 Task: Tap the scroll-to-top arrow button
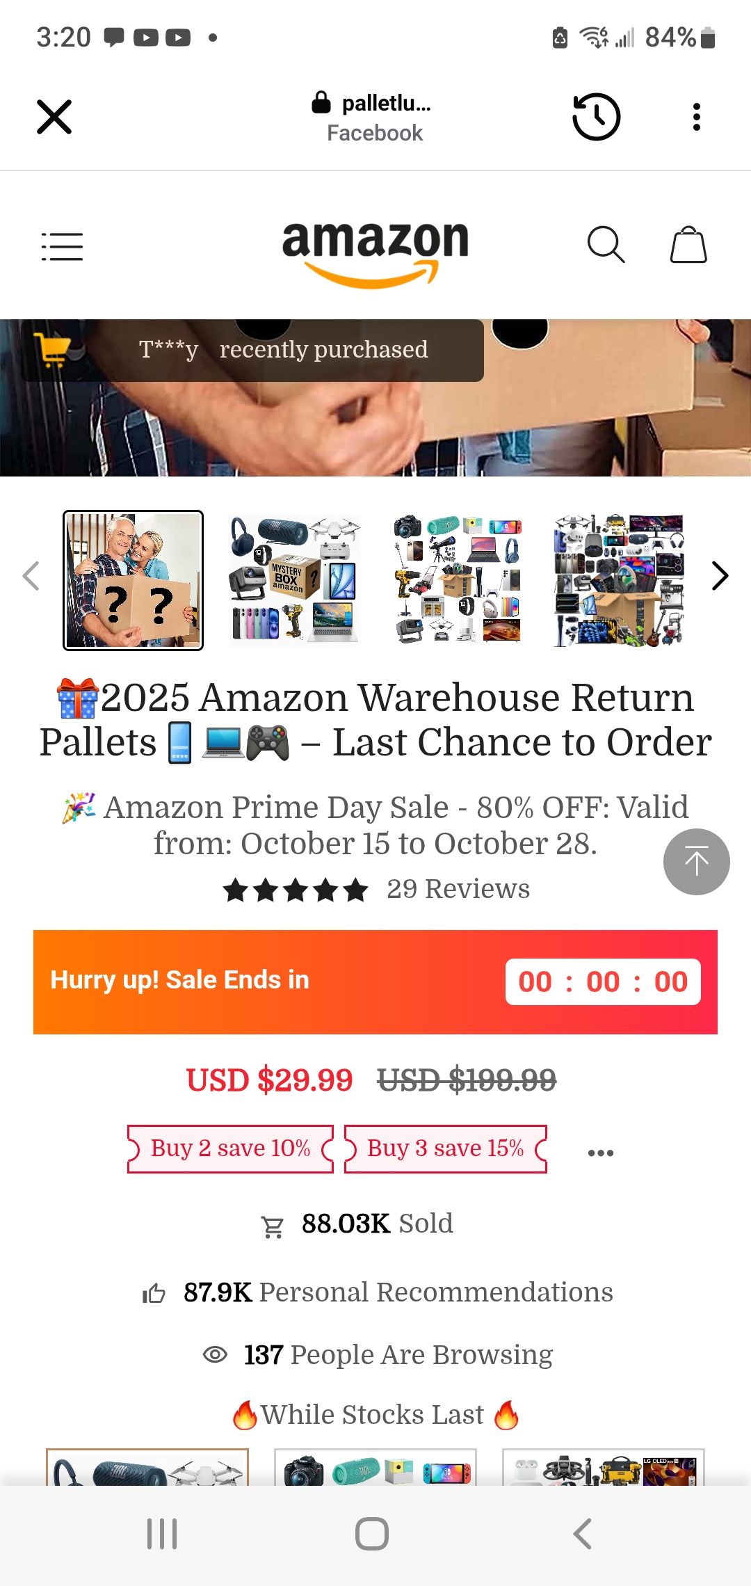[x=696, y=862]
